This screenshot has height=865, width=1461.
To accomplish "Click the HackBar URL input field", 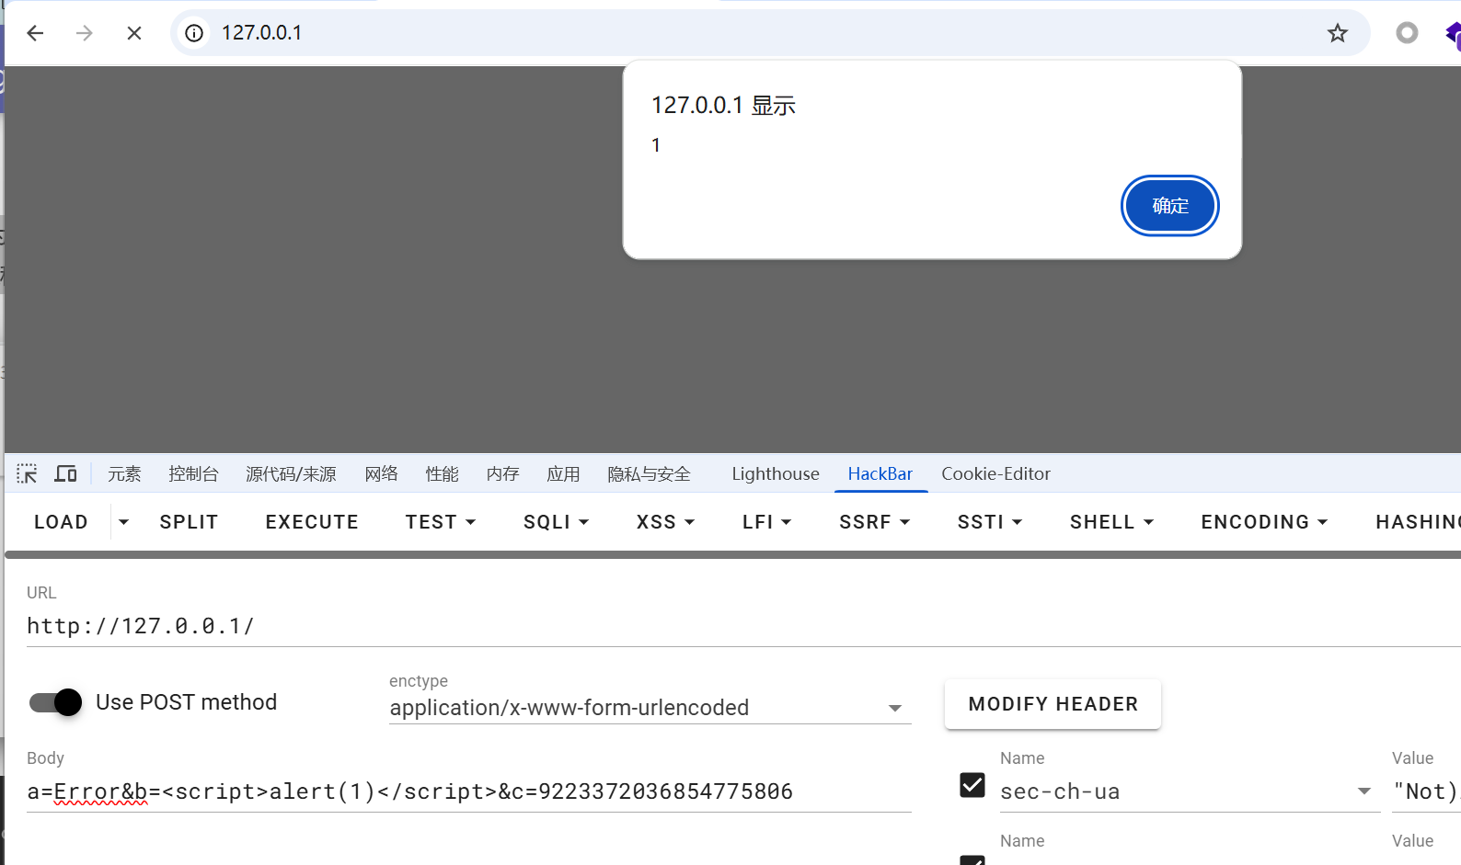I will click(743, 626).
